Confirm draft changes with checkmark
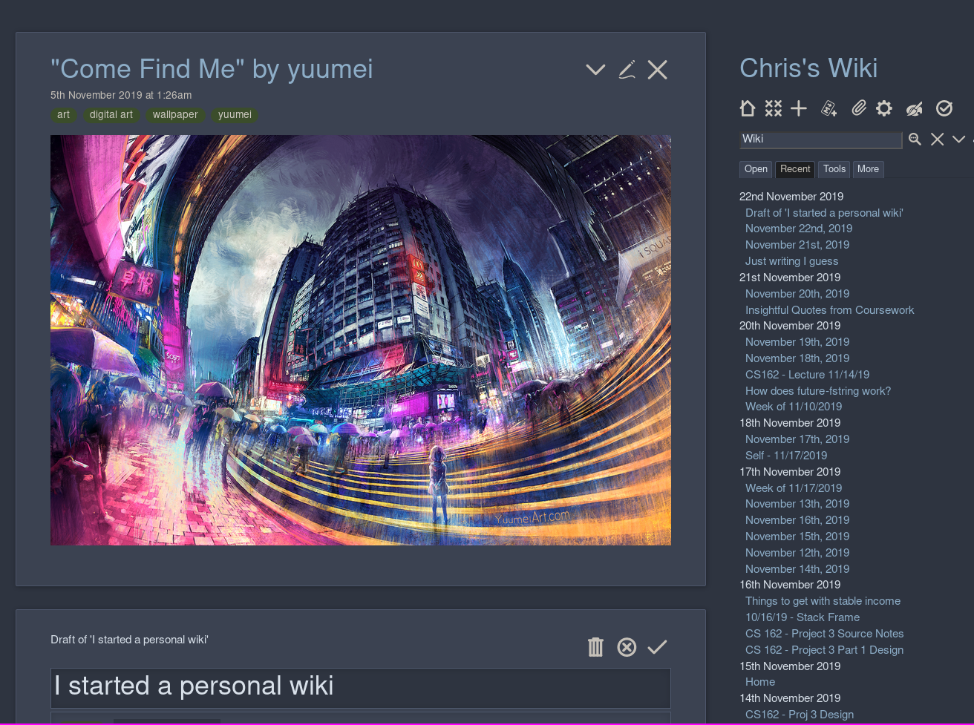Image resolution: width=974 pixels, height=725 pixels. pyautogui.click(x=657, y=647)
